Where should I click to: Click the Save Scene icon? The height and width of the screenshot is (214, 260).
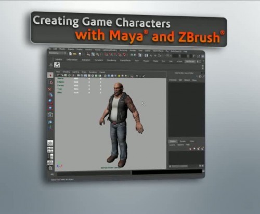coord(80,54)
